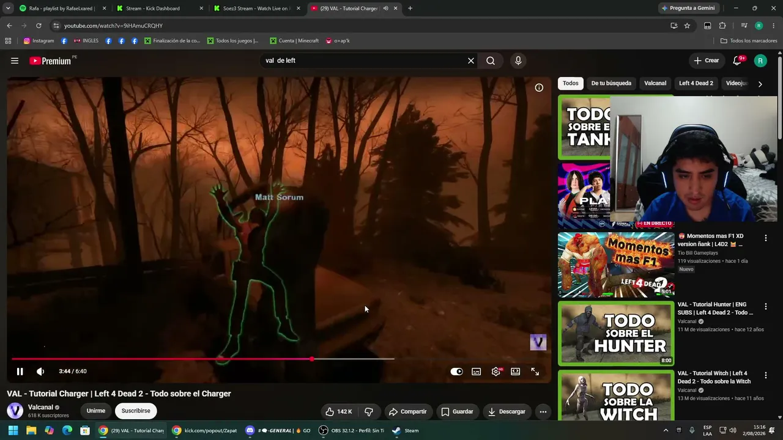Select the Valcanal filter chip
783x440 pixels.
(655, 83)
